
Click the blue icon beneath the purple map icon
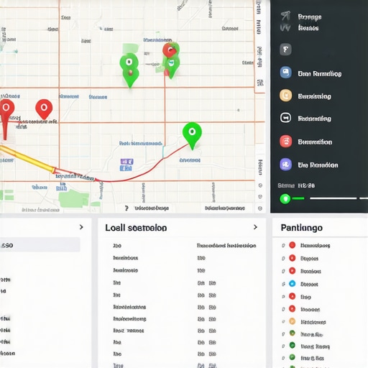126,168
